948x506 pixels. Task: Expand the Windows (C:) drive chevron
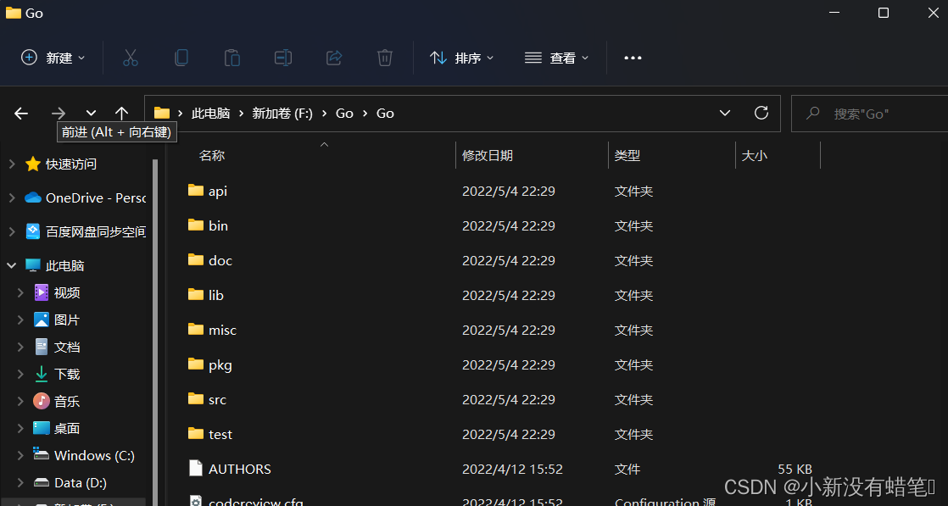point(20,455)
